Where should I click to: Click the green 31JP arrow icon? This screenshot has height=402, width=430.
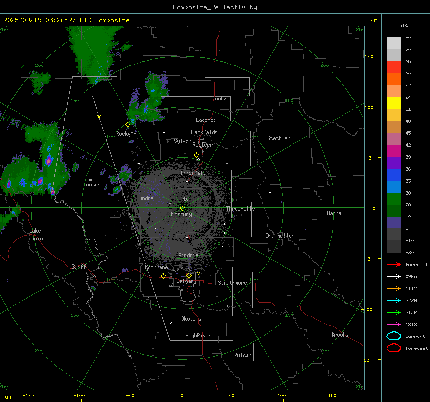(x=394, y=312)
